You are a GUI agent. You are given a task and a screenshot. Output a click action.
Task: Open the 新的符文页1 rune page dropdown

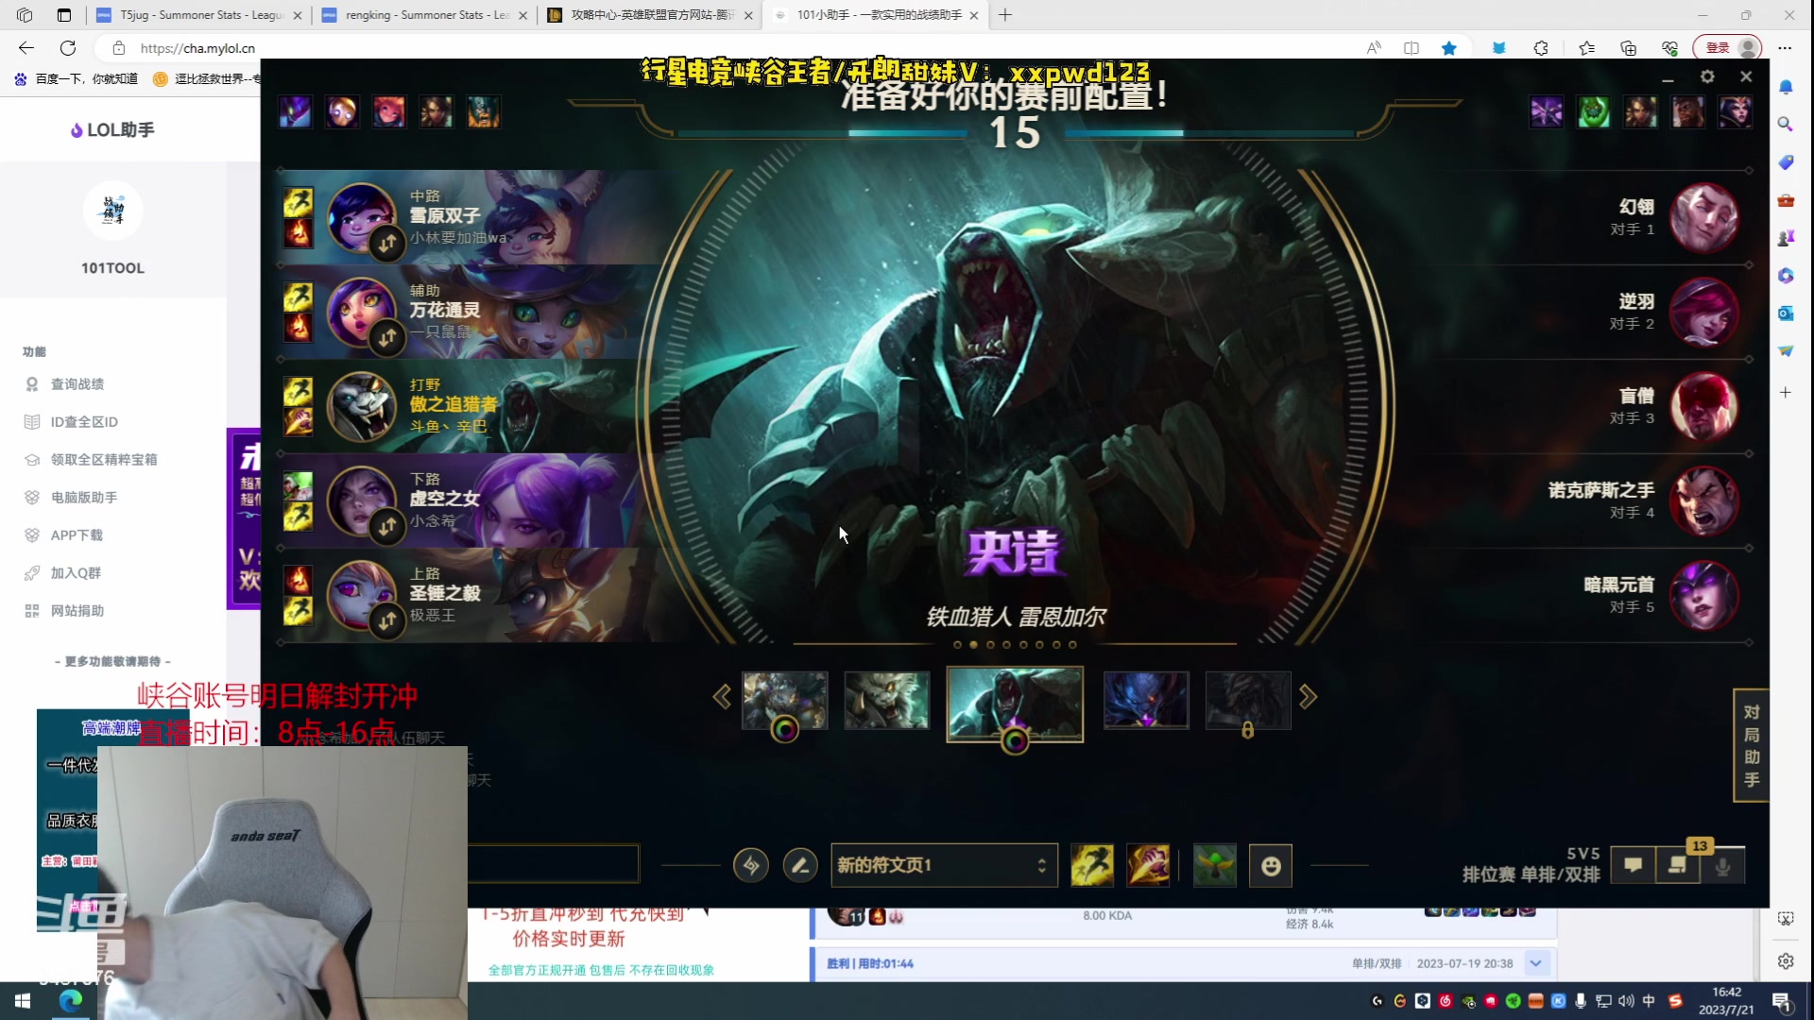[x=942, y=865]
